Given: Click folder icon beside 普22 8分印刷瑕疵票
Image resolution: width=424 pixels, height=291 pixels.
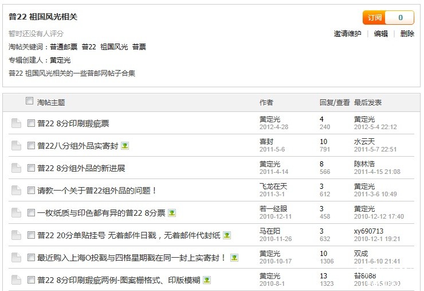Looking at the screenshot, I should click(16, 123).
